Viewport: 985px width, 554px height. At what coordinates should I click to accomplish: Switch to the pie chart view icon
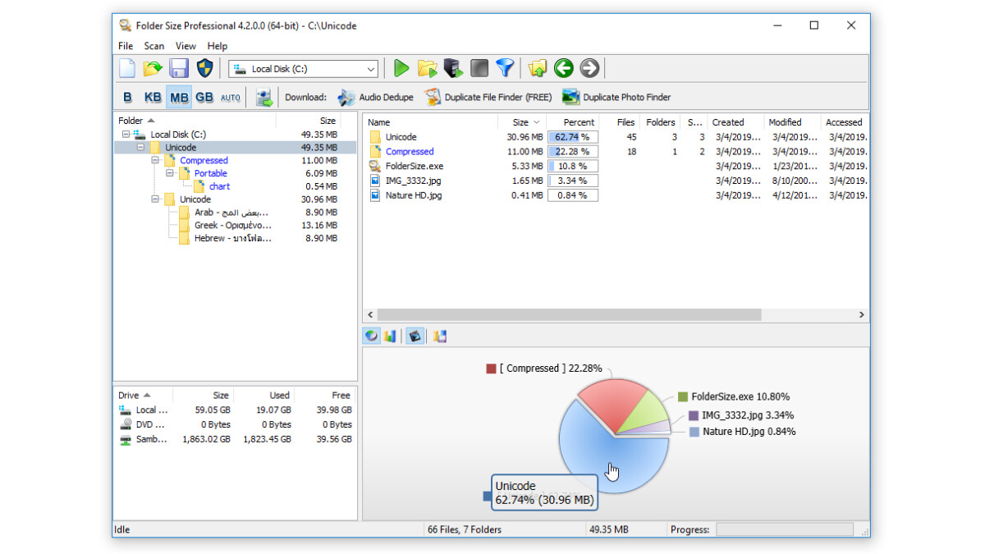[x=372, y=337]
